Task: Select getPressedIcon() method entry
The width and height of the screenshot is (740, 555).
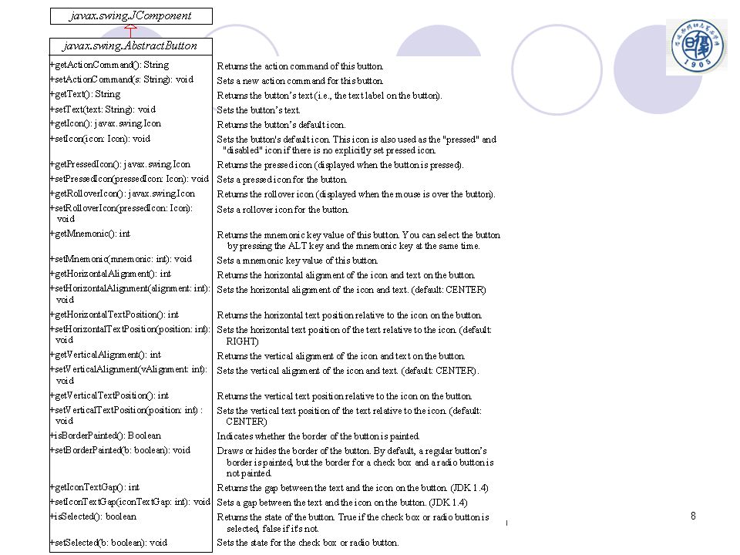Action: click(120, 164)
